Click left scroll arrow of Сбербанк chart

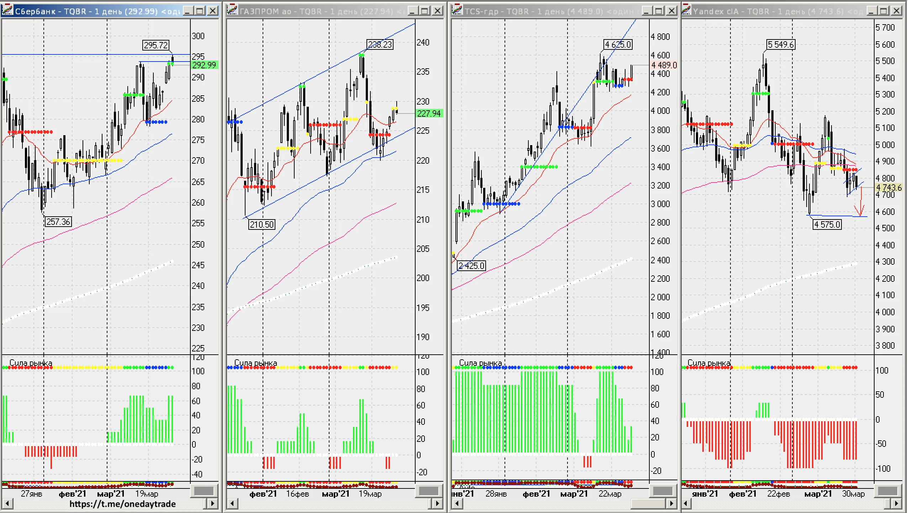[x=7, y=503]
